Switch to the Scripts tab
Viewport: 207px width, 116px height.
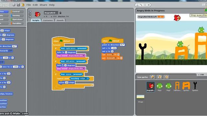click(x=36, y=20)
